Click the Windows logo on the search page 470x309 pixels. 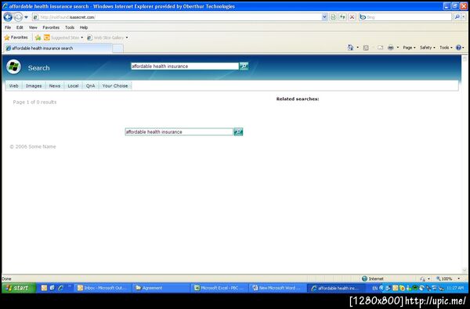click(x=13, y=66)
